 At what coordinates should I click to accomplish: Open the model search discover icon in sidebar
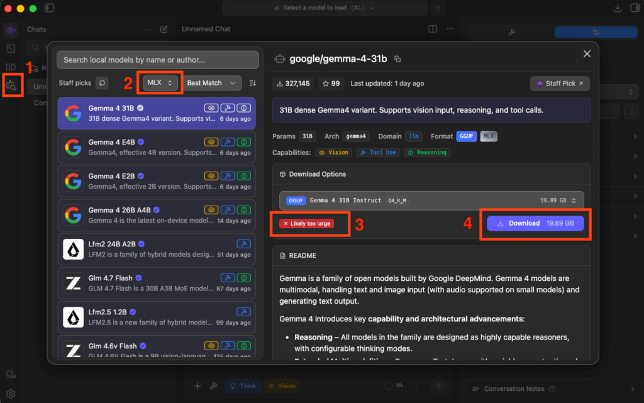pyautogui.click(x=11, y=86)
